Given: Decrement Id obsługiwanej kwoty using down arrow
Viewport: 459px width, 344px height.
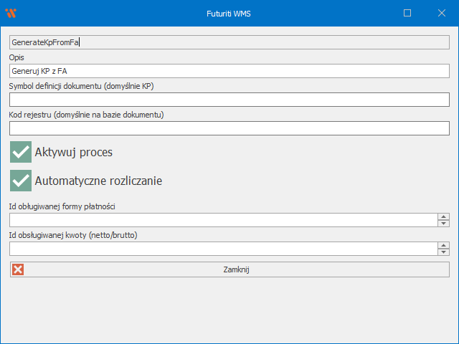Looking at the screenshot, I should (444, 252).
